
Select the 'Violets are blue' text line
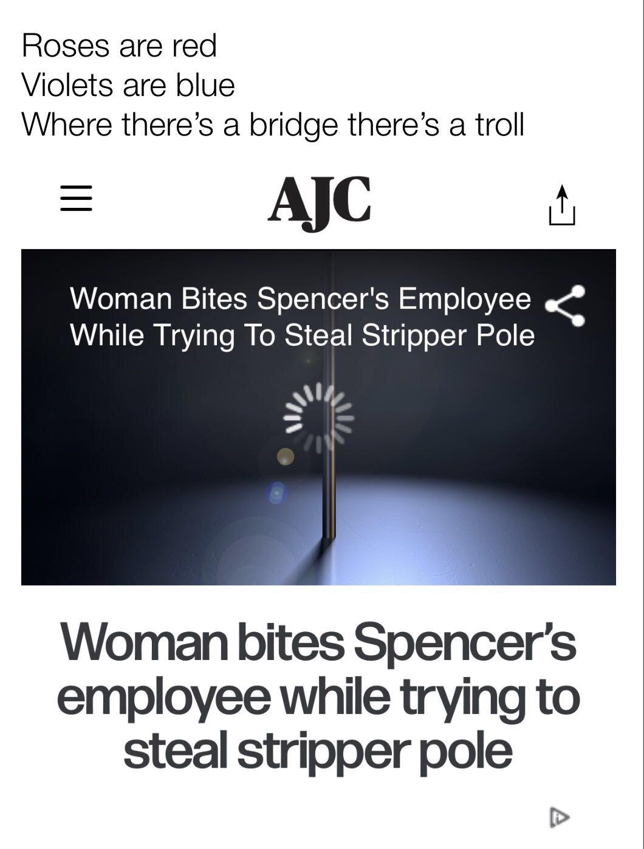pyautogui.click(x=128, y=84)
